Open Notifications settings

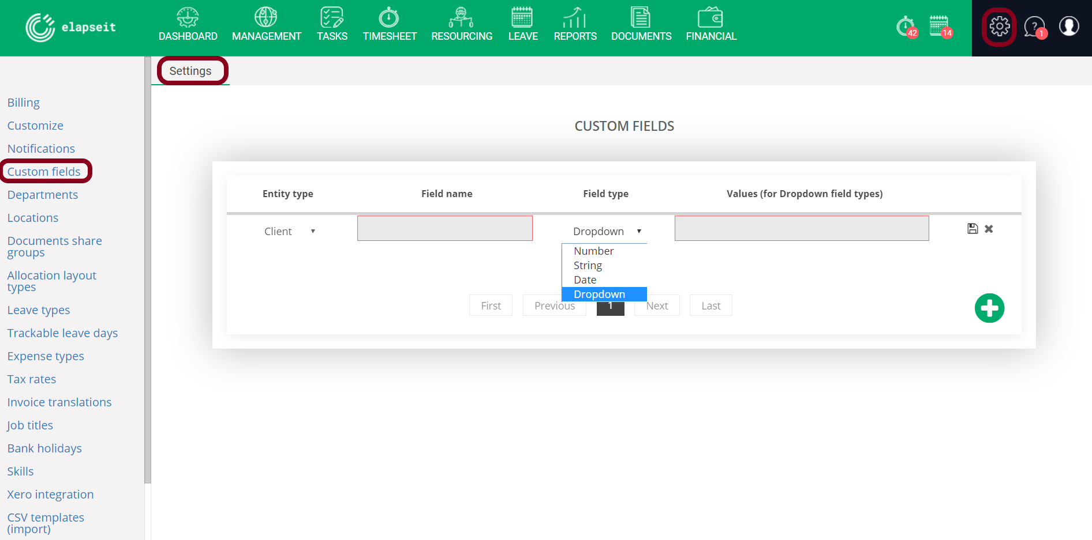point(41,149)
